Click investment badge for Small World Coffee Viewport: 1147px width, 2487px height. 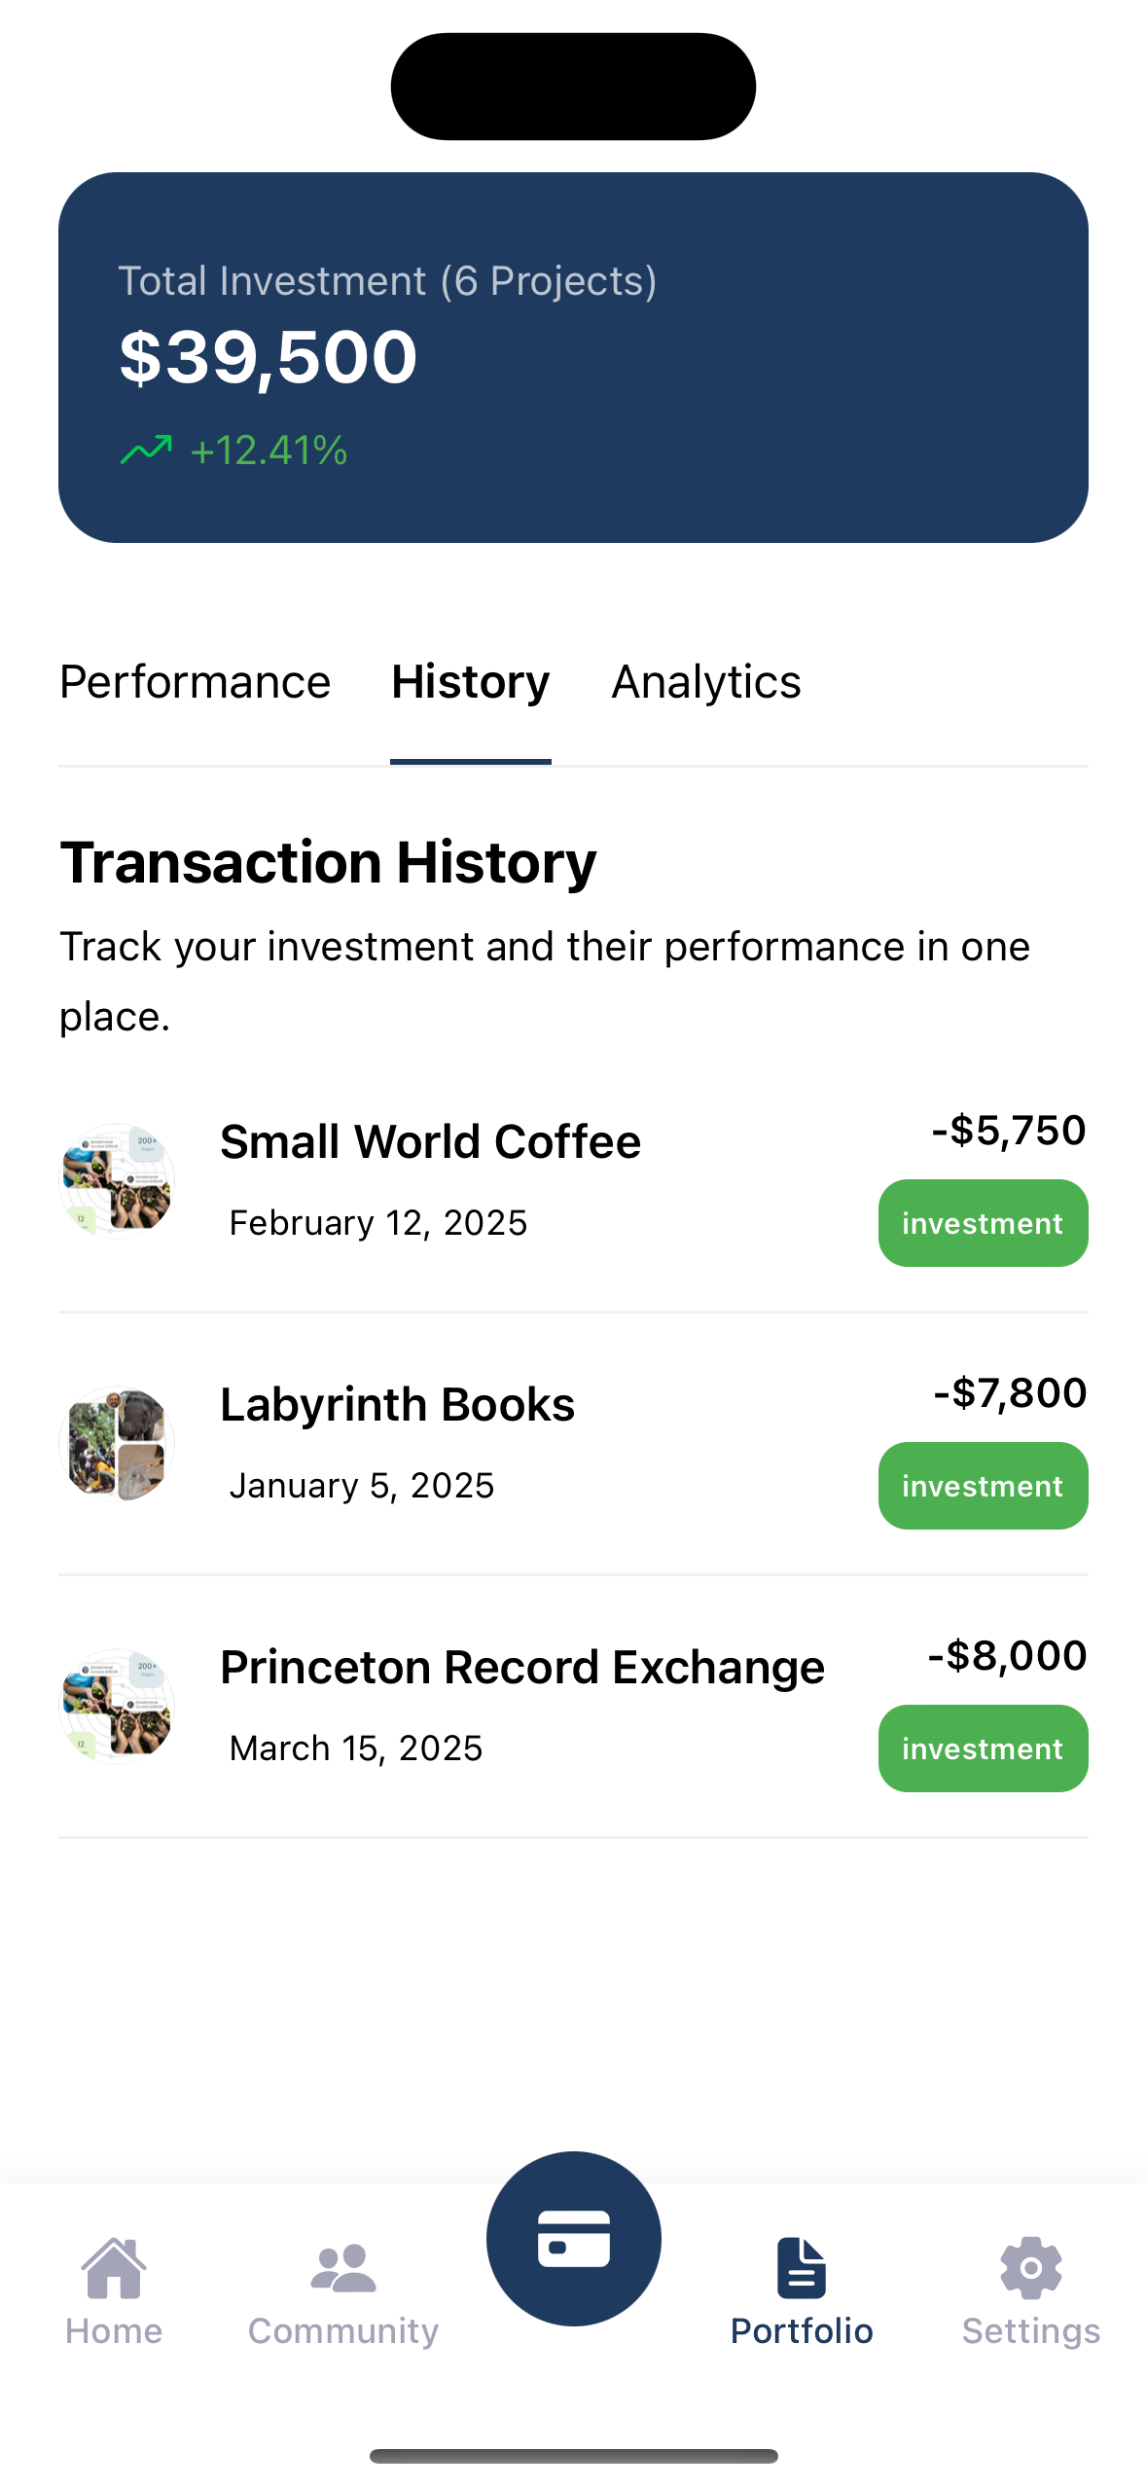coord(983,1223)
